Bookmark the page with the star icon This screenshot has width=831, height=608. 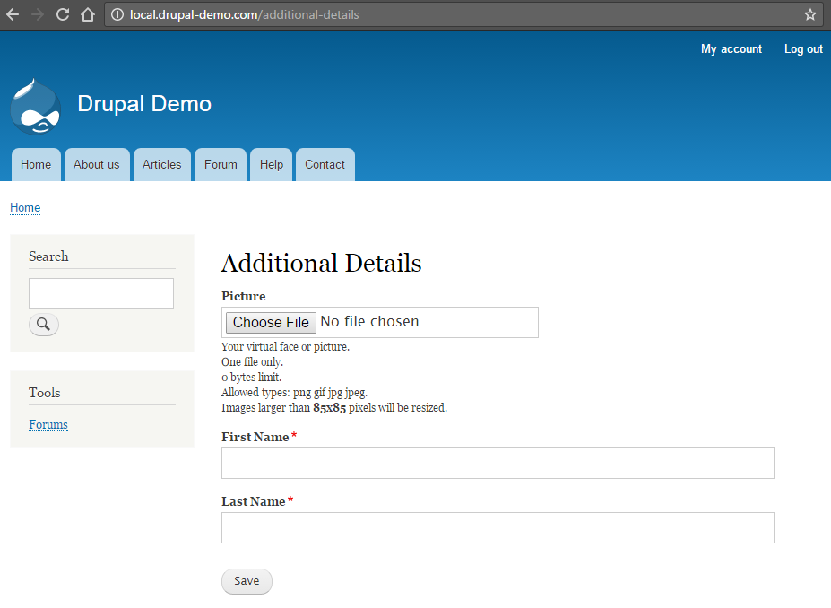812,13
